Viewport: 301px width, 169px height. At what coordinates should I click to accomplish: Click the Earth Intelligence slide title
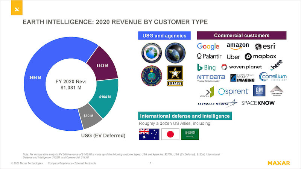point(115,22)
